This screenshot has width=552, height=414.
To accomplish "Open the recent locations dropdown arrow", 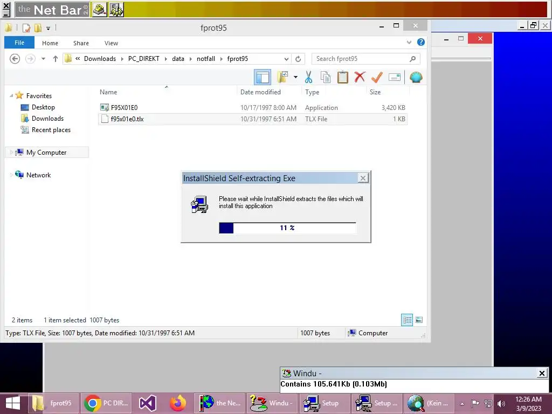I will point(43,59).
